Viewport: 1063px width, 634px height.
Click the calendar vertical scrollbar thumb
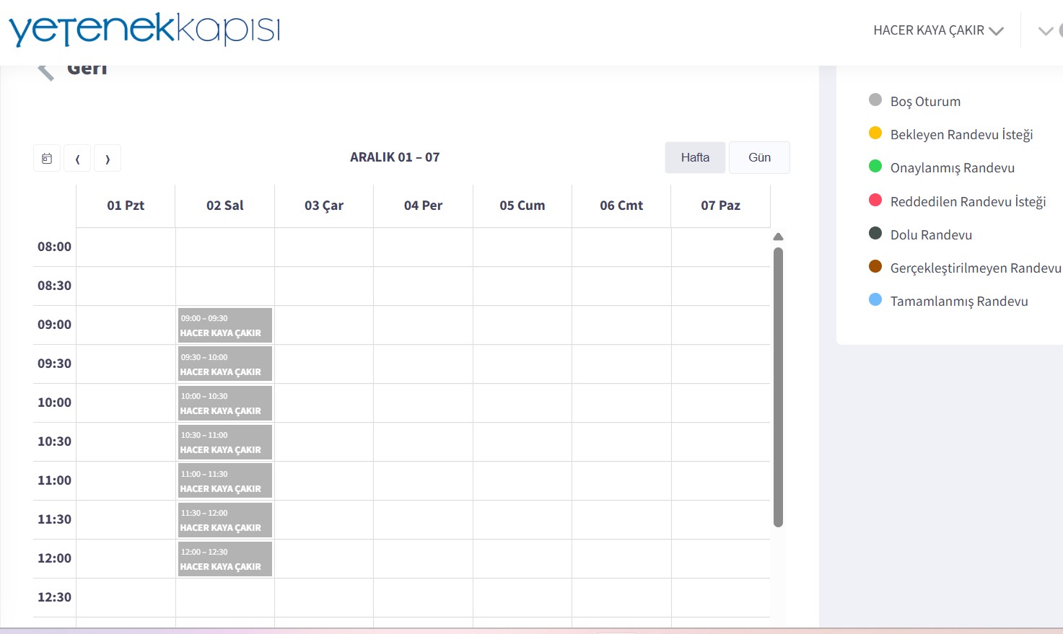[778, 387]
